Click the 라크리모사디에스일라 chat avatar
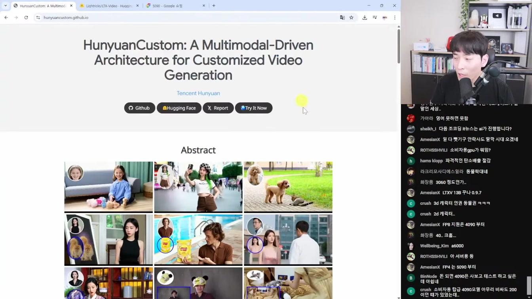Image resolution: width=532 pixels, height=299 pixels. pos(411,171)
